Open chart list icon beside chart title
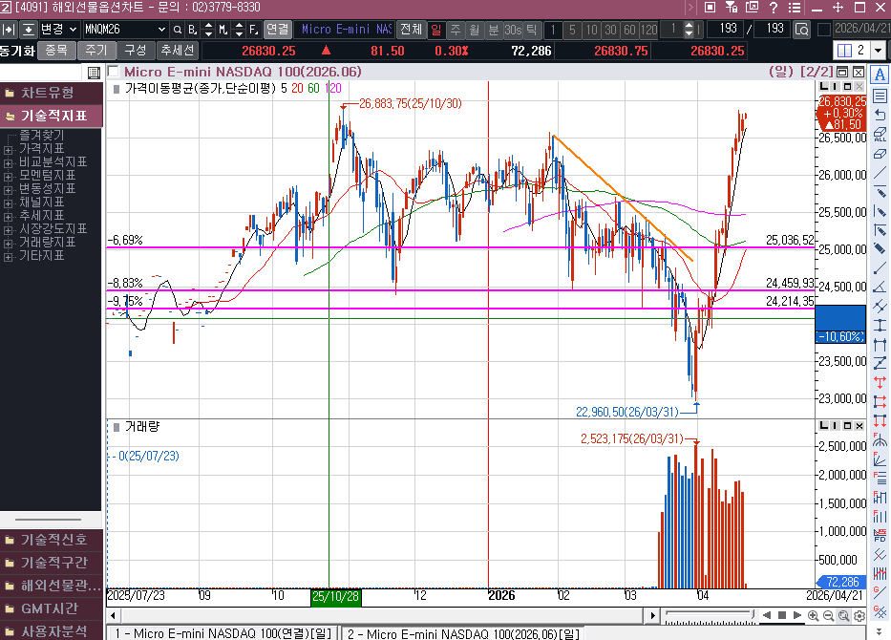Image resolution: width=891 pixels, height=640 pixels. (x=93, y=73)
